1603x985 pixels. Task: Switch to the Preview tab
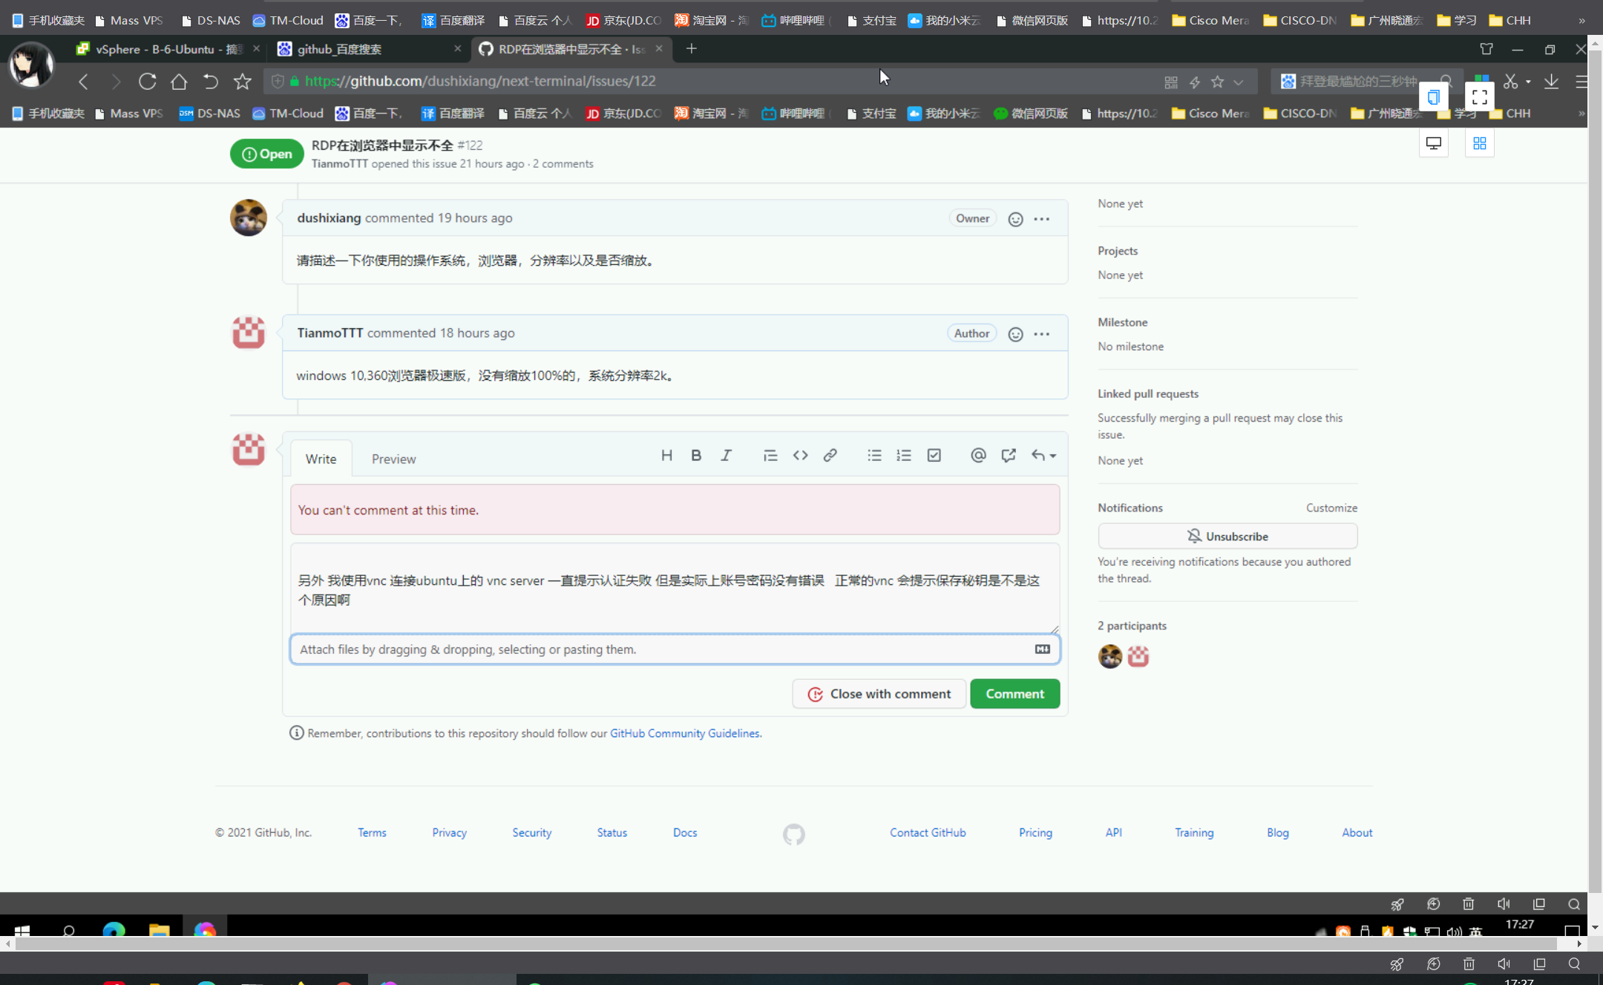pyautogui.click(x=393, y=458)
